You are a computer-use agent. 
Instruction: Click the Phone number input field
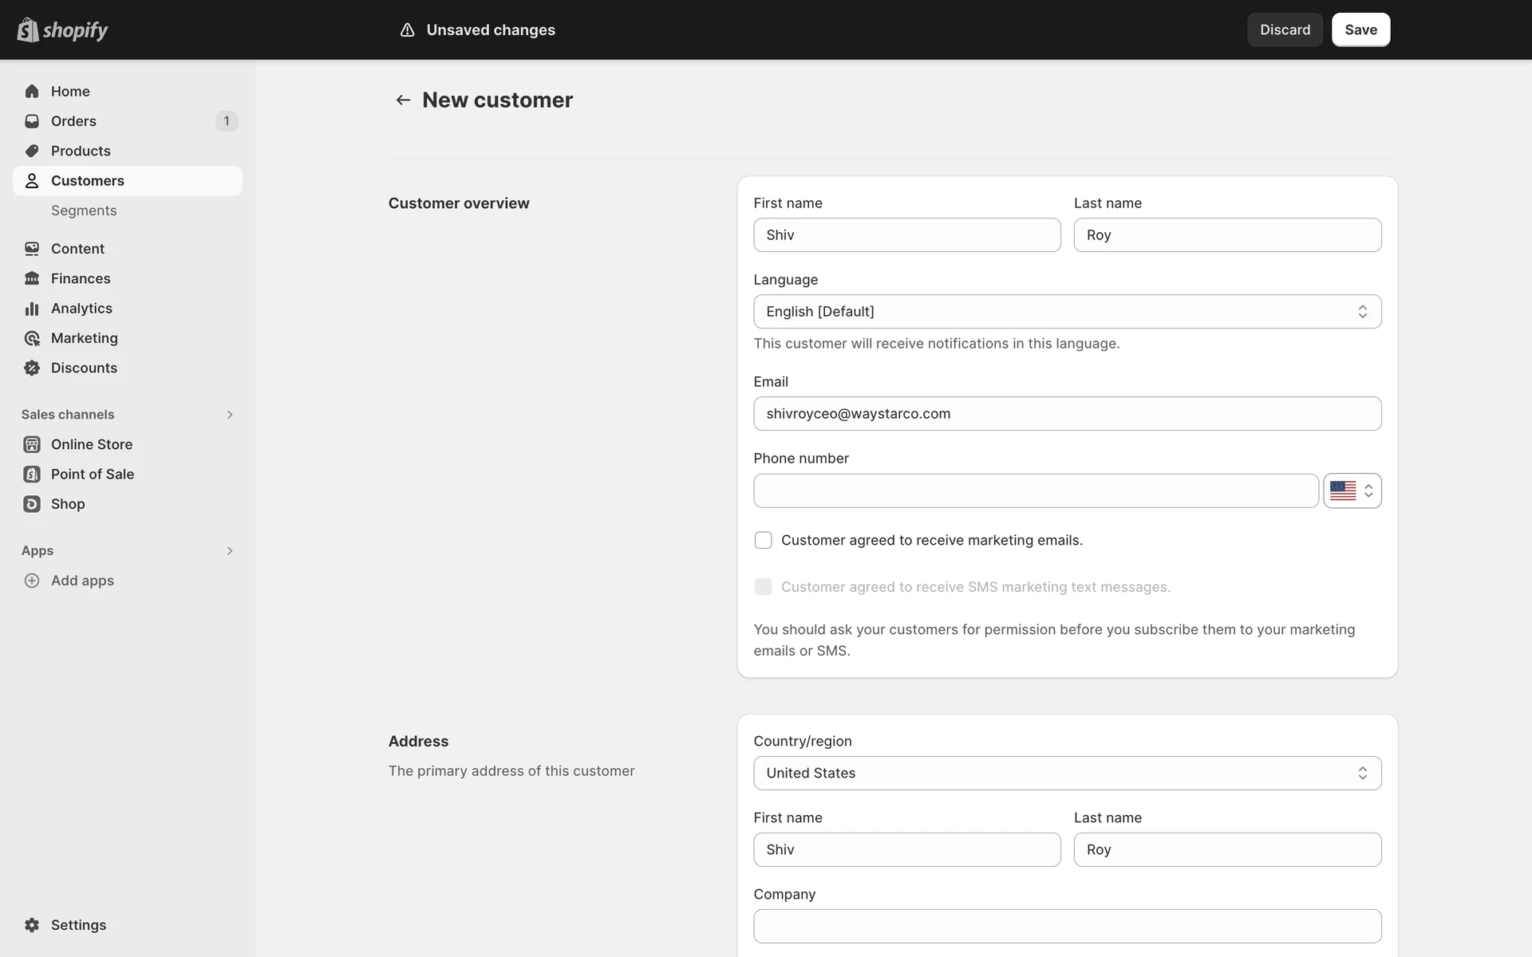pyautogui.click(x=1035, y=491)
